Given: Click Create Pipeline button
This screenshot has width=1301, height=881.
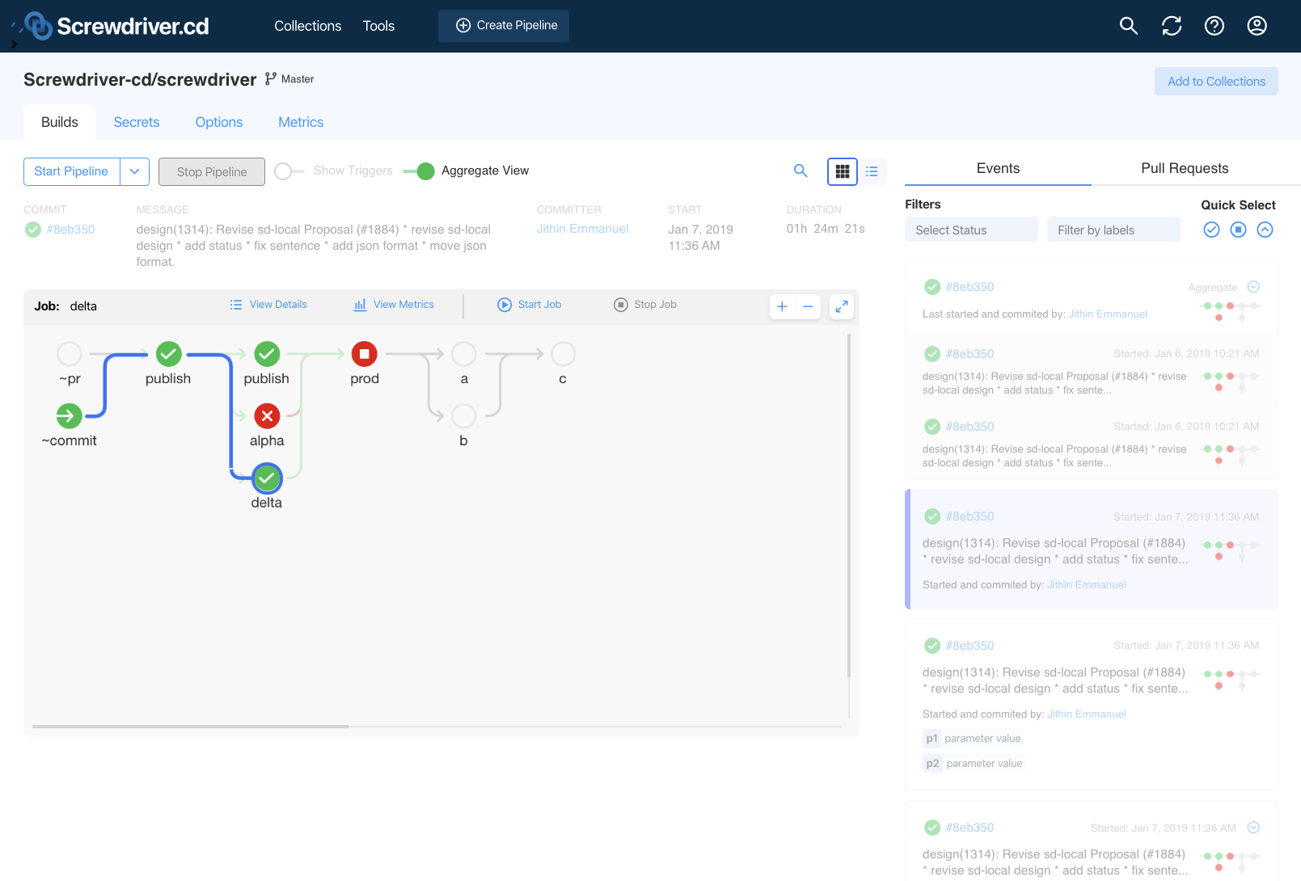Looking at the screenshot, I should pos(504,26).
